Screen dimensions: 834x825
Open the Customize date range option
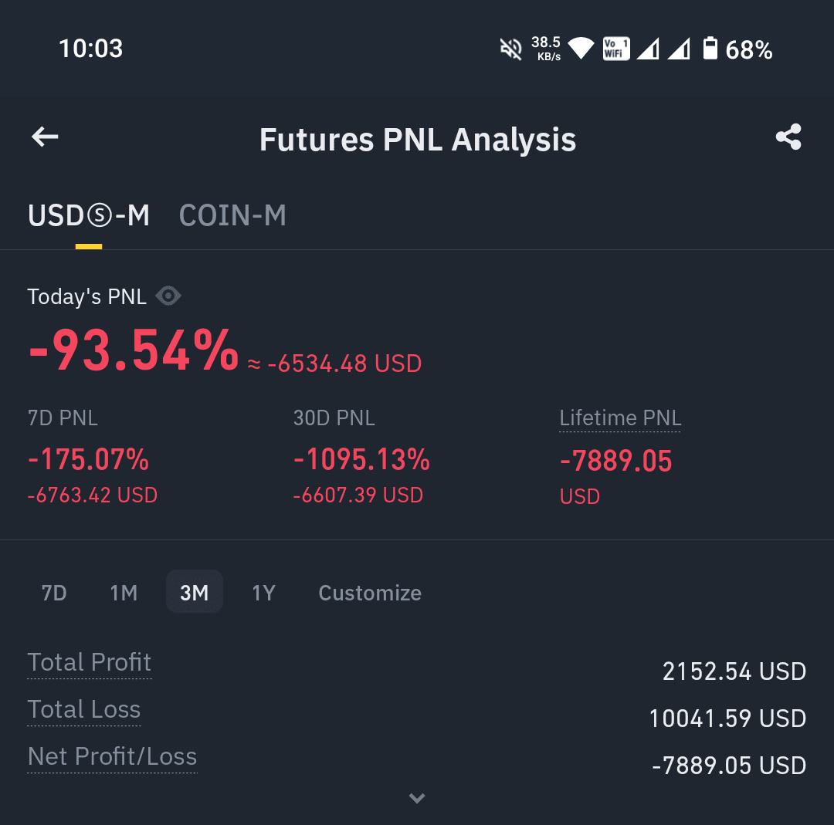click(370, 593)
